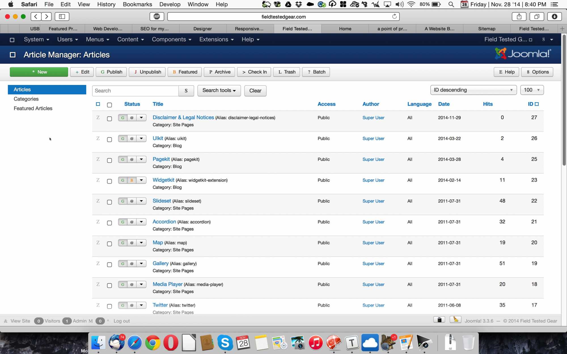The width and height of the screenshot is (567, 354).
Task: Open Skype from the dock
Action: (225, 343)
